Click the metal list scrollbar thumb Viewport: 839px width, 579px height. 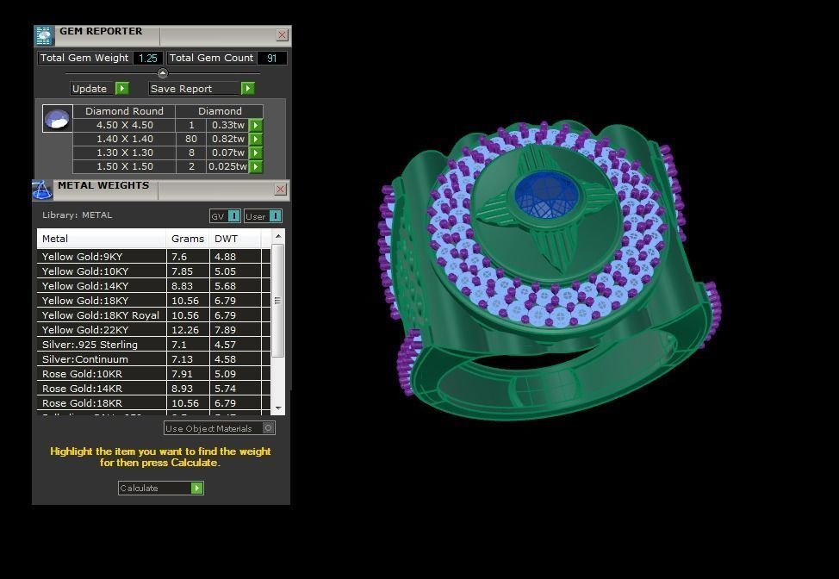(x=277, y=301)
